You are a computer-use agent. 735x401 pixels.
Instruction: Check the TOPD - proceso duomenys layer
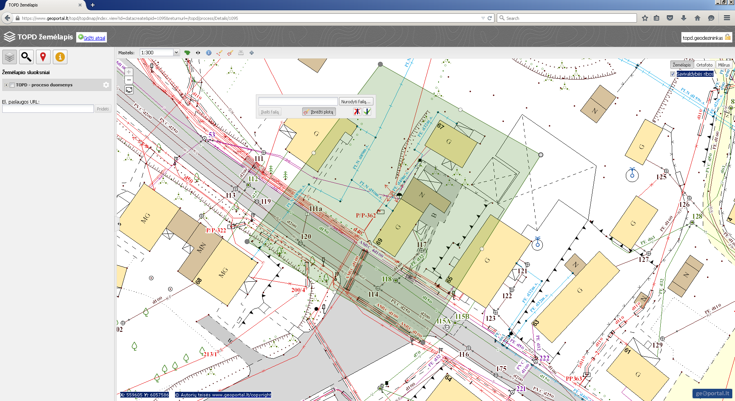12,85
